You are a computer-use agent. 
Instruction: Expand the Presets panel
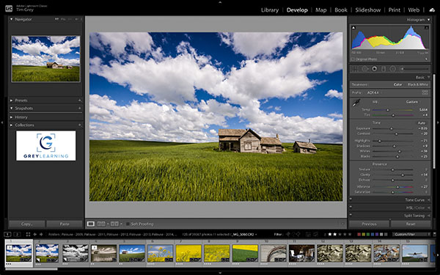click(x=11, y=100)
